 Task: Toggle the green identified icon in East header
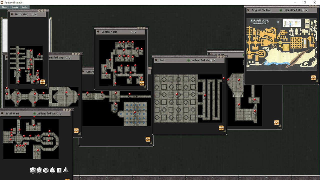(x=188, y=60)
